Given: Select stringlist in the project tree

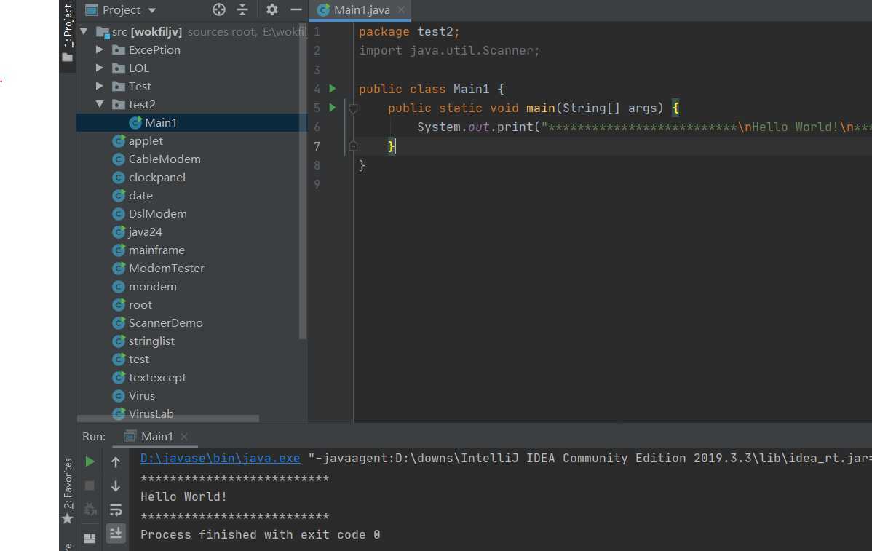Looking at the screenshot, I should 151,341.
